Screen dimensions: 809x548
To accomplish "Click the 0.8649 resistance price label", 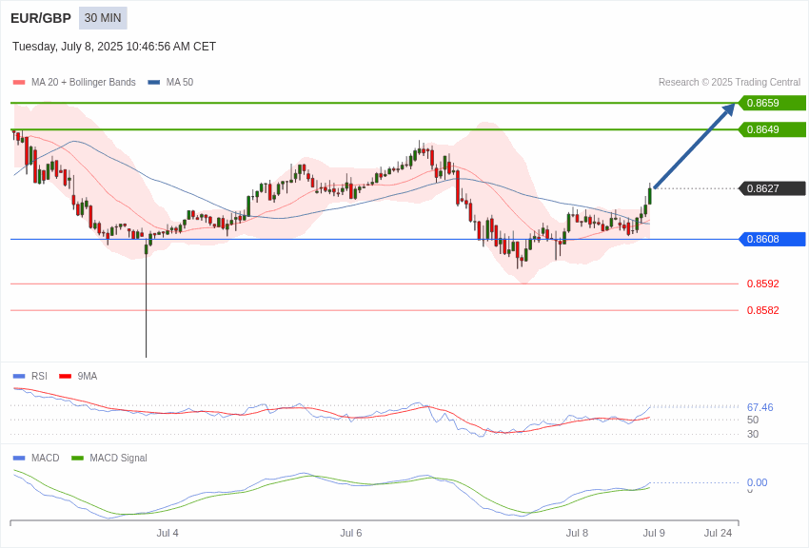I will (x=773, y=129).
